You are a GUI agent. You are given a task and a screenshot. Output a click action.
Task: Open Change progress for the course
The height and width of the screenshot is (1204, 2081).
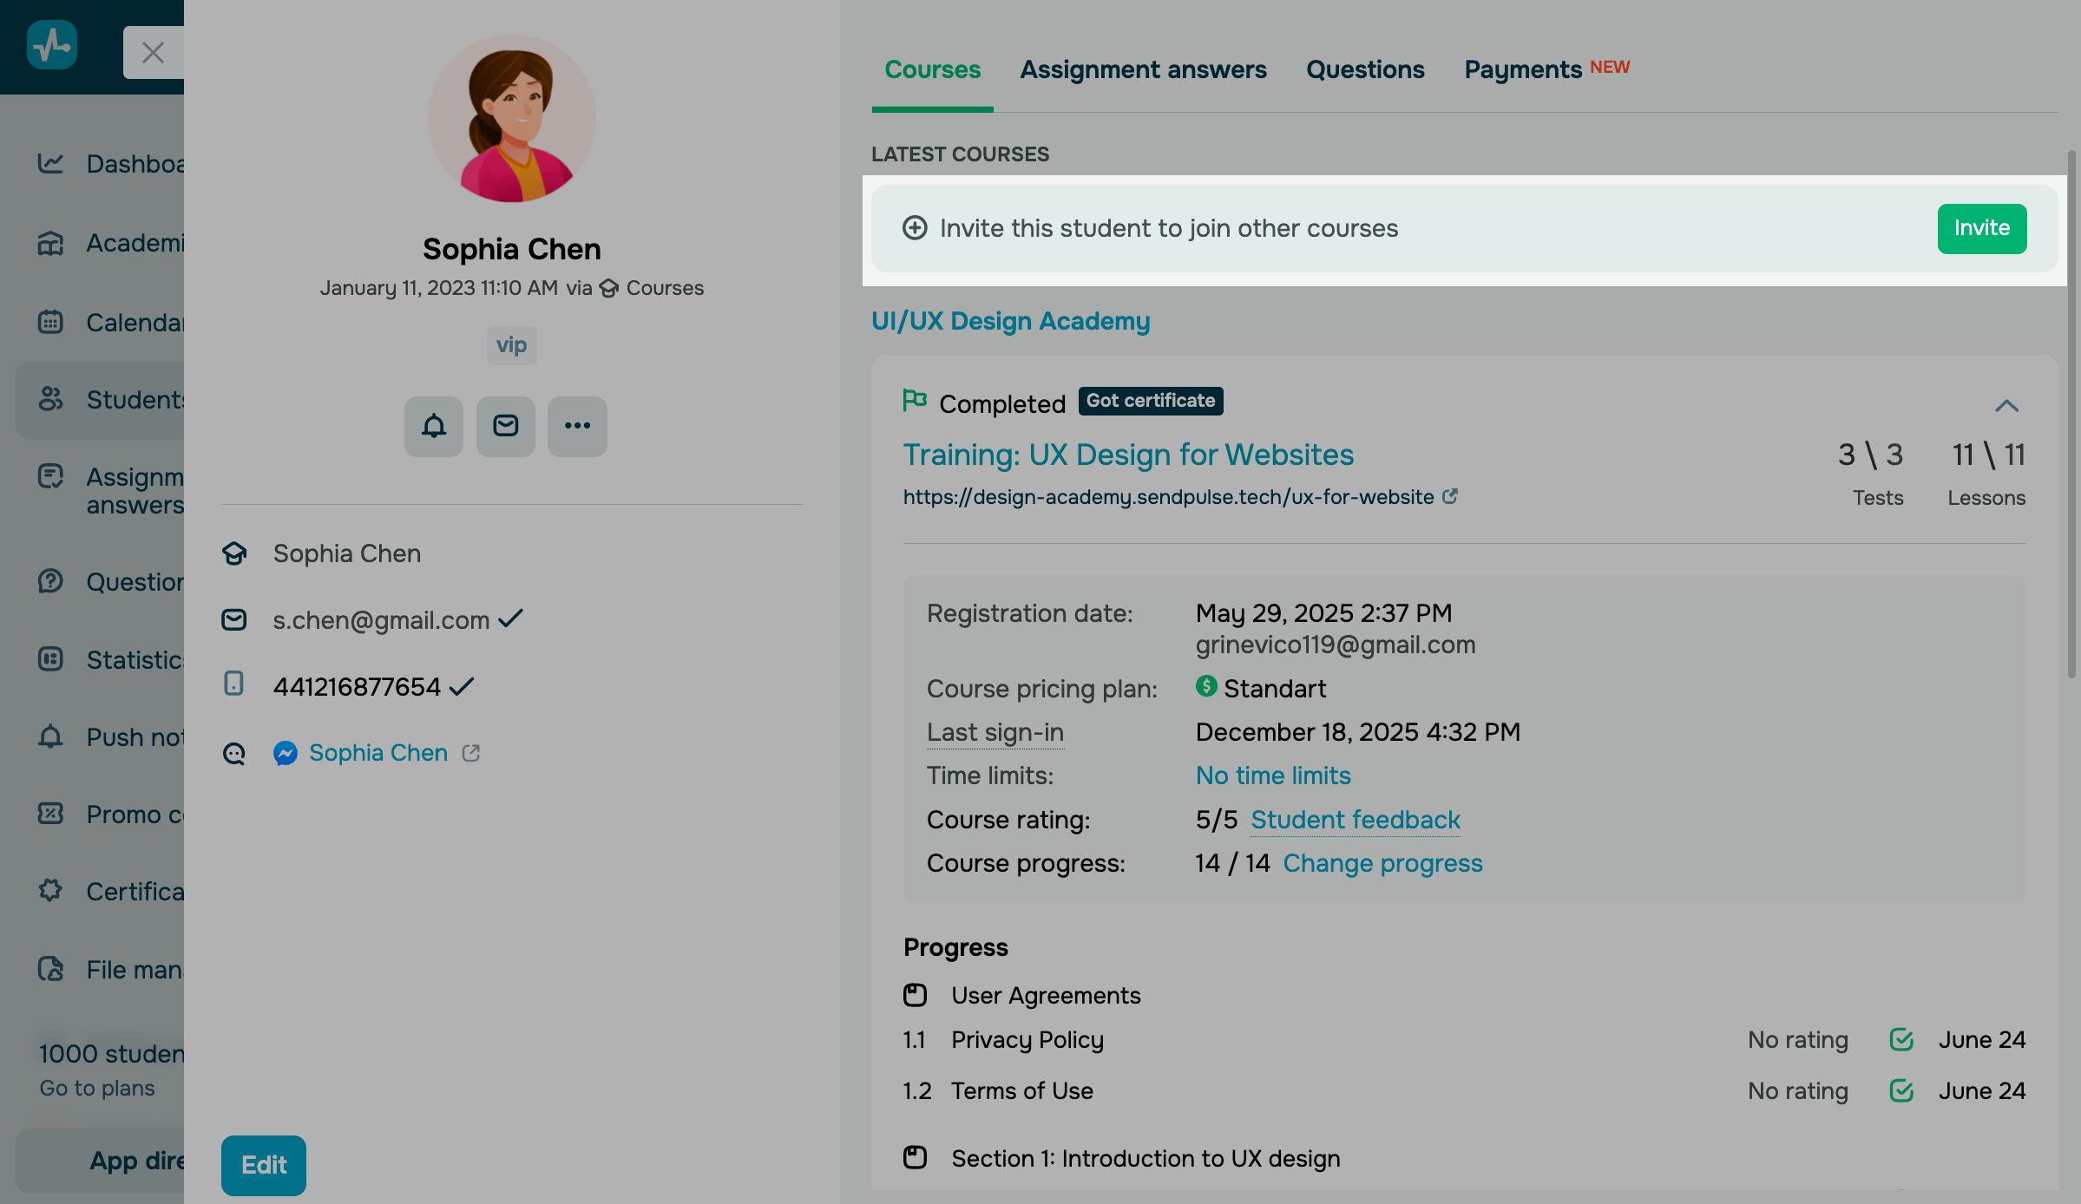point(1382,862)
